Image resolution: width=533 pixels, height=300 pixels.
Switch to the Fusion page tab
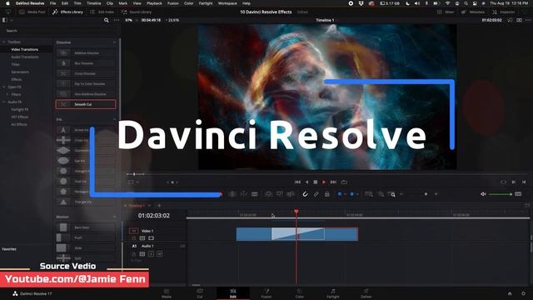266,293
